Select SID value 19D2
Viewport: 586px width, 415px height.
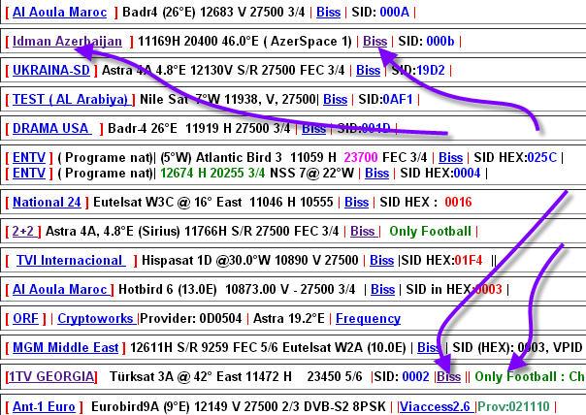click(x=431, y=70)
